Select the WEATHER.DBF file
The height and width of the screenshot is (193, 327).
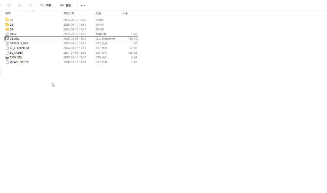tap(19, 62)
